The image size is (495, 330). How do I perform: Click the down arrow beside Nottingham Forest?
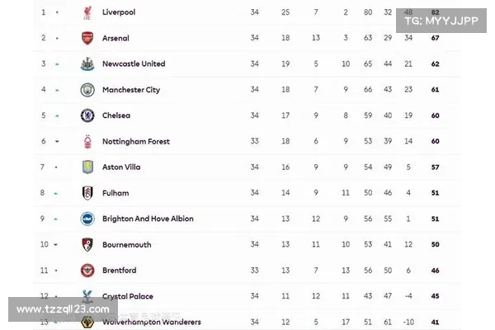[57, 141]
